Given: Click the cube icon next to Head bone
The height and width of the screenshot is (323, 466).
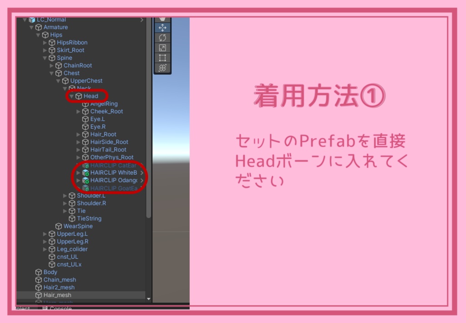Looking at the screenshot, I should coord(79,96).
